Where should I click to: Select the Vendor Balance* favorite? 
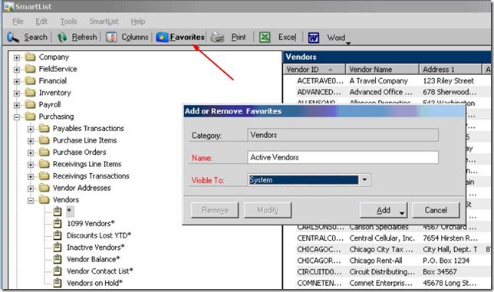[93, 259]
